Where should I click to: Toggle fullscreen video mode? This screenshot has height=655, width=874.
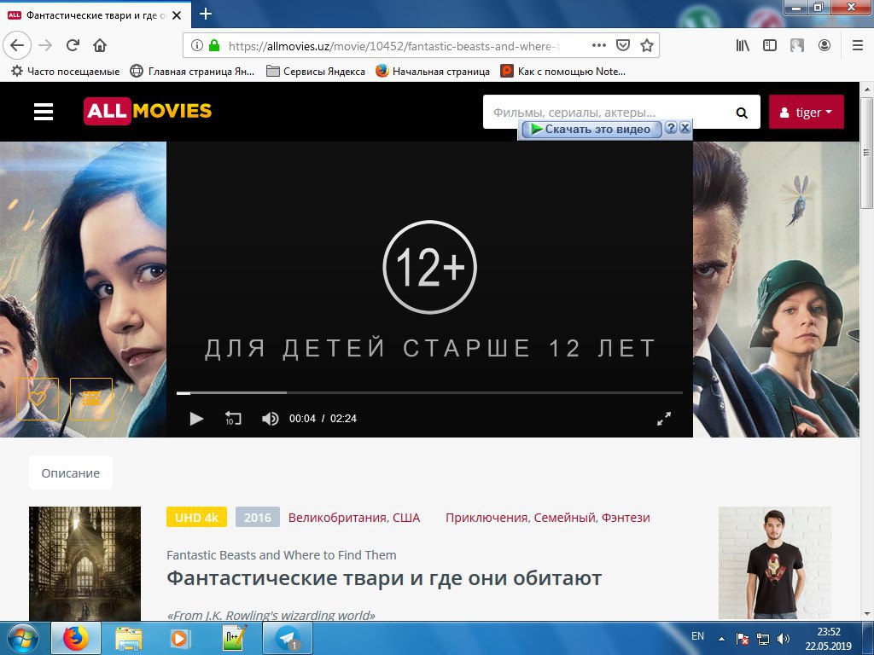point(664,418)
